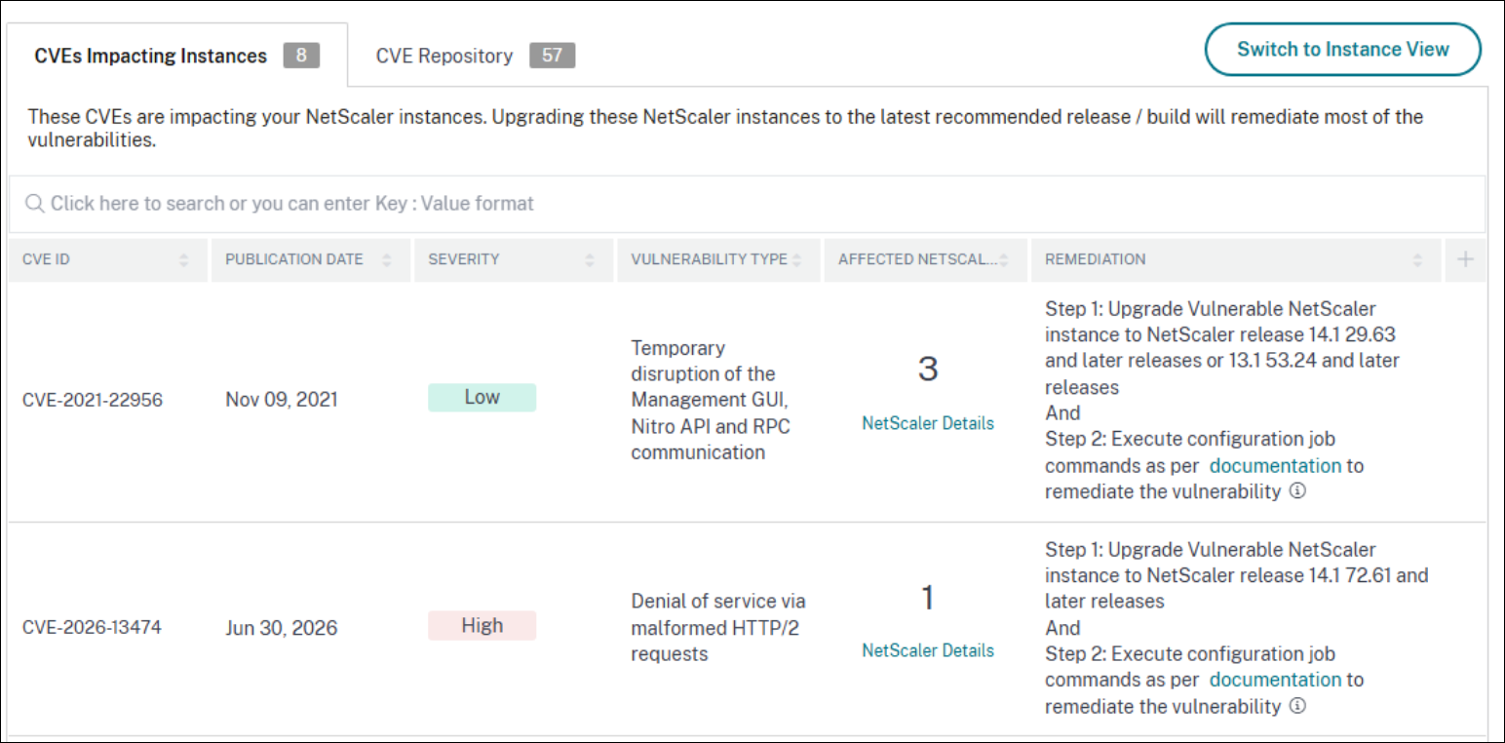Click the Jun 30, 2026 publication date
Image resolution: width=1505 pixels, height=743 pixels.
(282, 628)
